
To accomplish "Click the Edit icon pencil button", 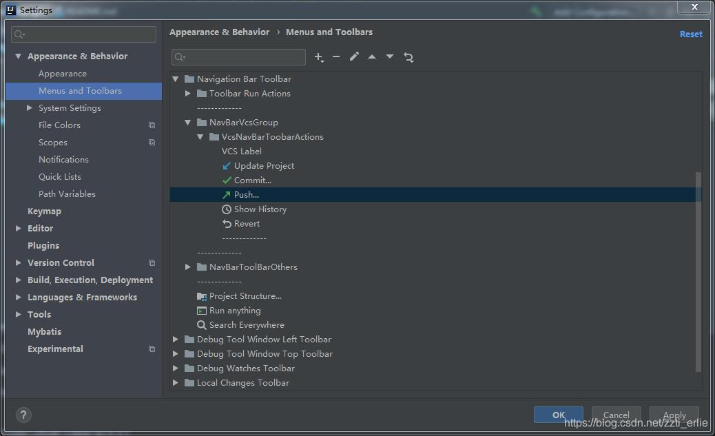I will click(x=354, y=57).
